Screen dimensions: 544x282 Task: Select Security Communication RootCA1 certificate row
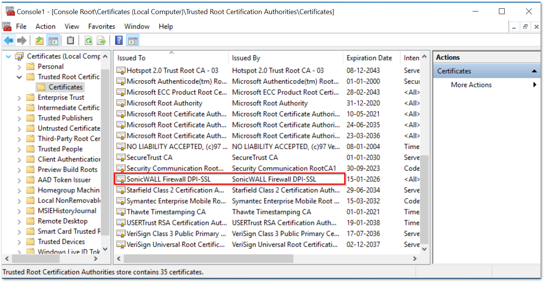[267, 168]
